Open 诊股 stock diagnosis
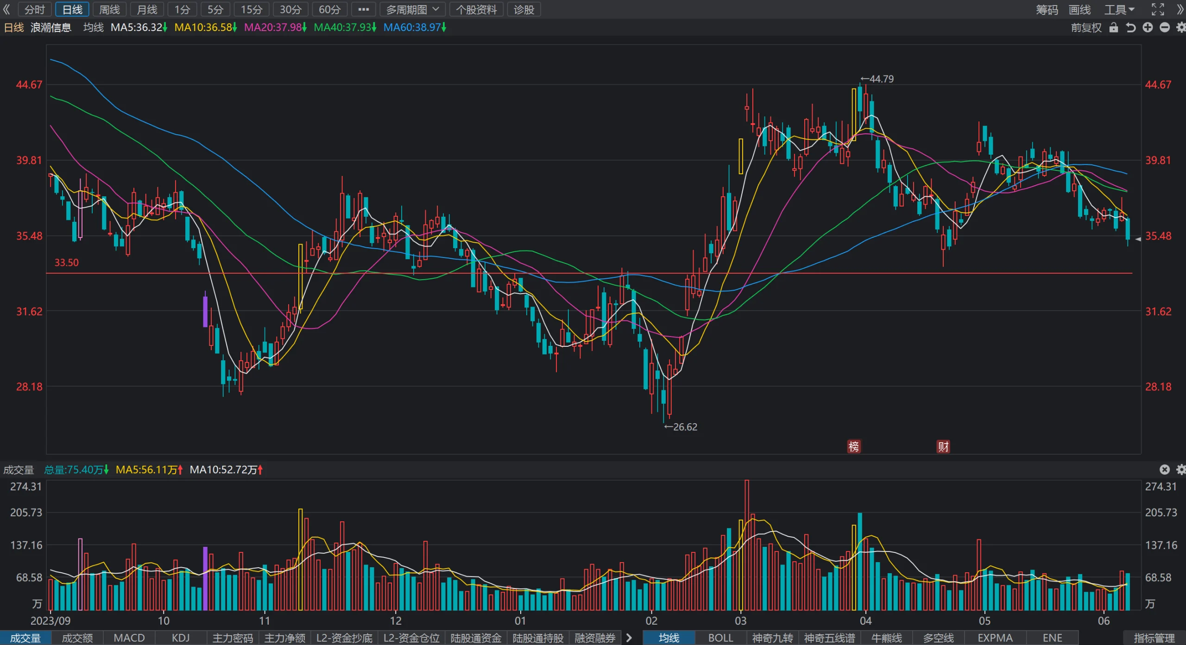This screenshot has height=645, width=1186. tap(524, 9)
